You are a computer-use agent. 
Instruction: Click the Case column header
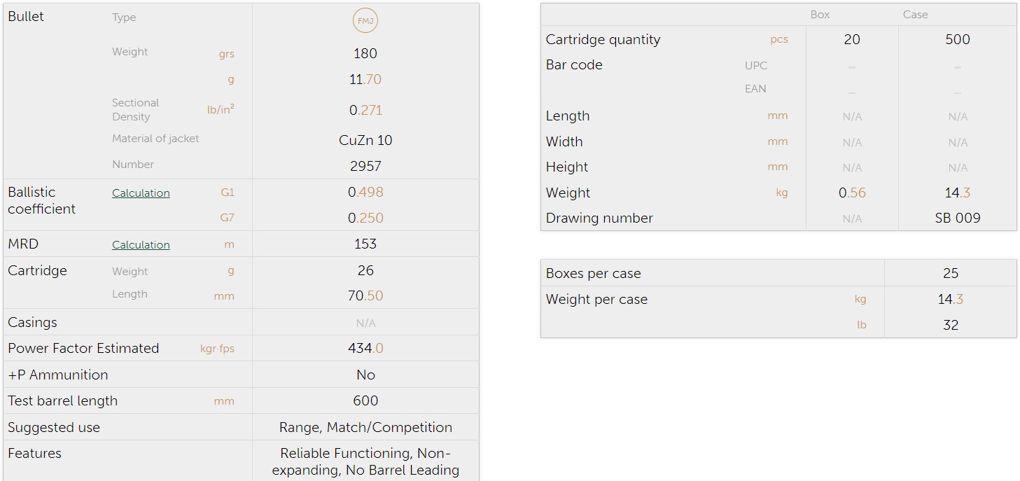coord(915,15)
